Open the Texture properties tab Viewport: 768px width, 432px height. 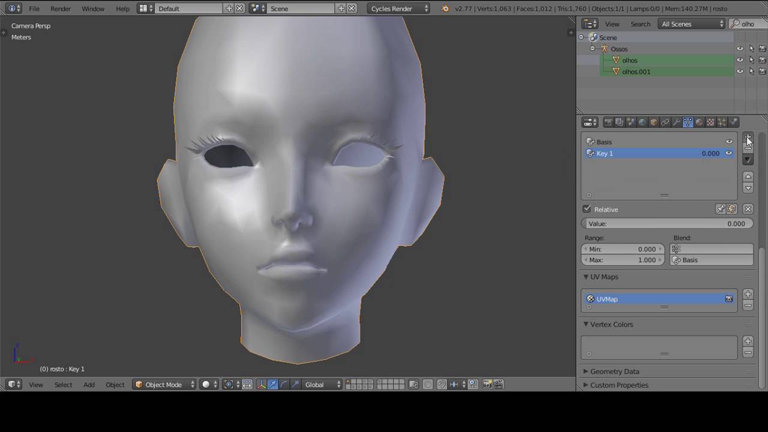710,122
